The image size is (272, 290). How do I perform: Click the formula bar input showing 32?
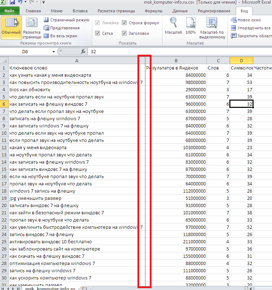pyautogui.click(x=180, y=52)
